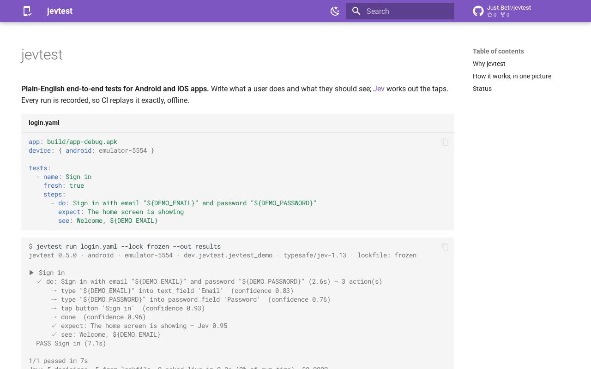Jump to How it works, in one picture
The height and width of the screenshot is (369, 591).
pyautogui.click(x=512, y=76)
